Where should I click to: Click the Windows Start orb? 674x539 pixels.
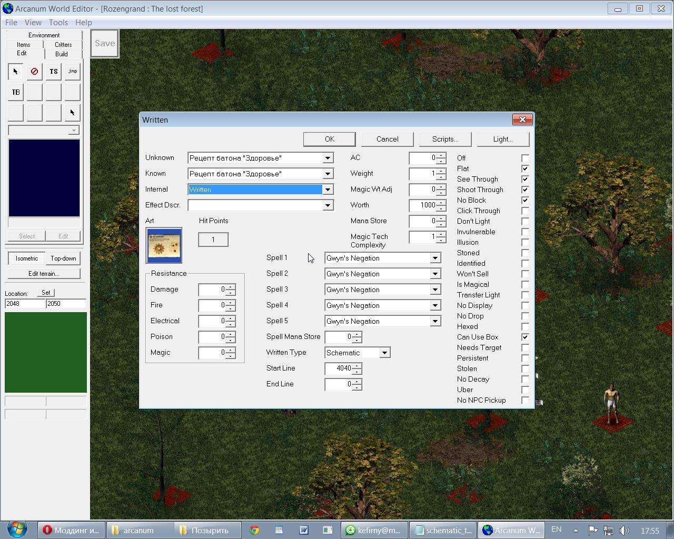(17, 529)
